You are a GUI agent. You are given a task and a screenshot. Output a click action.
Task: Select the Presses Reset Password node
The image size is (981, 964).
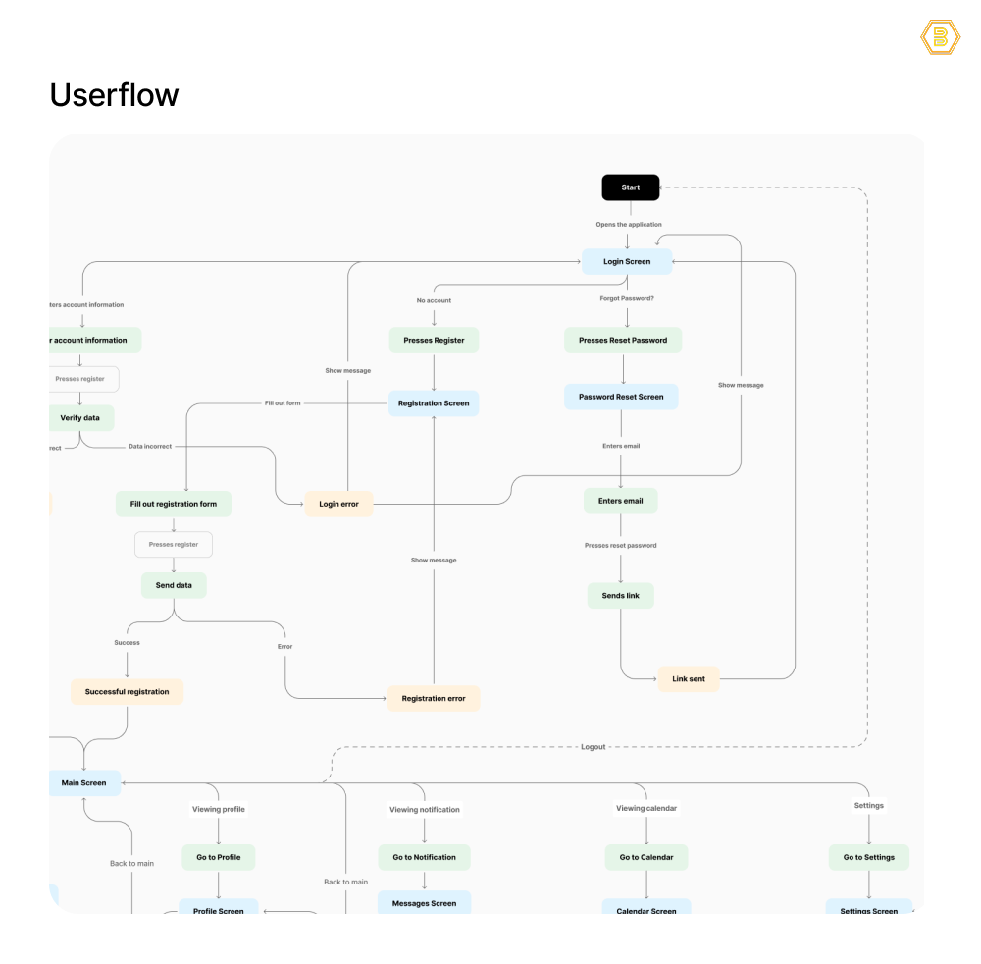[x=623, y=341]
